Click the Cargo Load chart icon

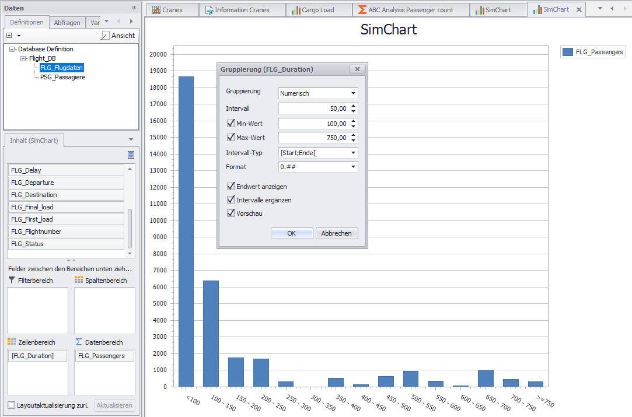click(x=296, y=10)
